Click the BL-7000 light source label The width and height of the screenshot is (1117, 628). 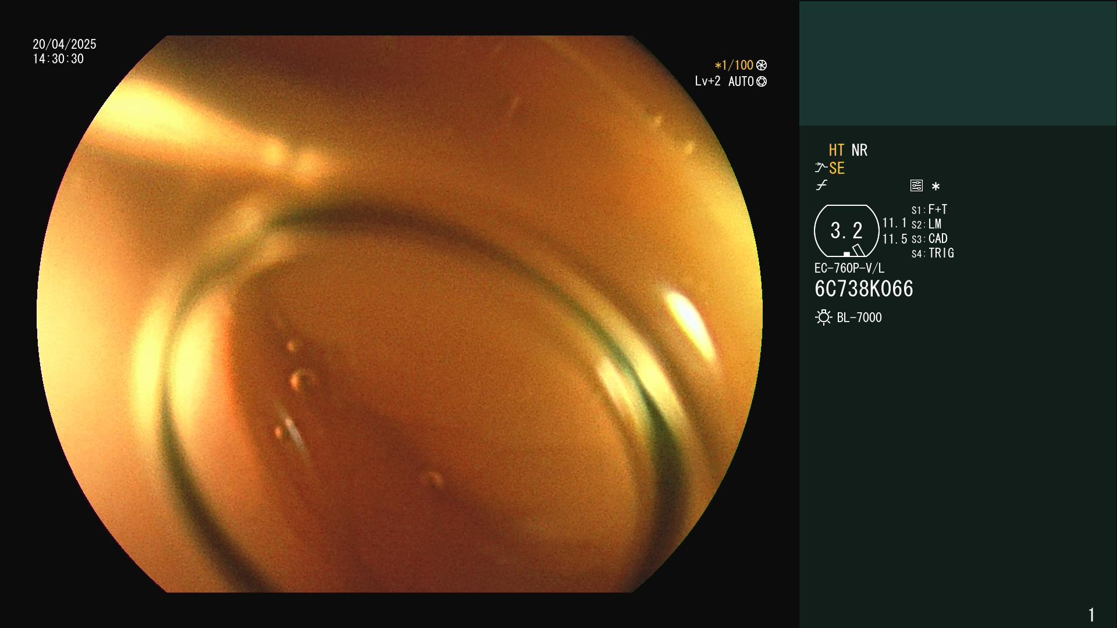(x=859, y=318)
